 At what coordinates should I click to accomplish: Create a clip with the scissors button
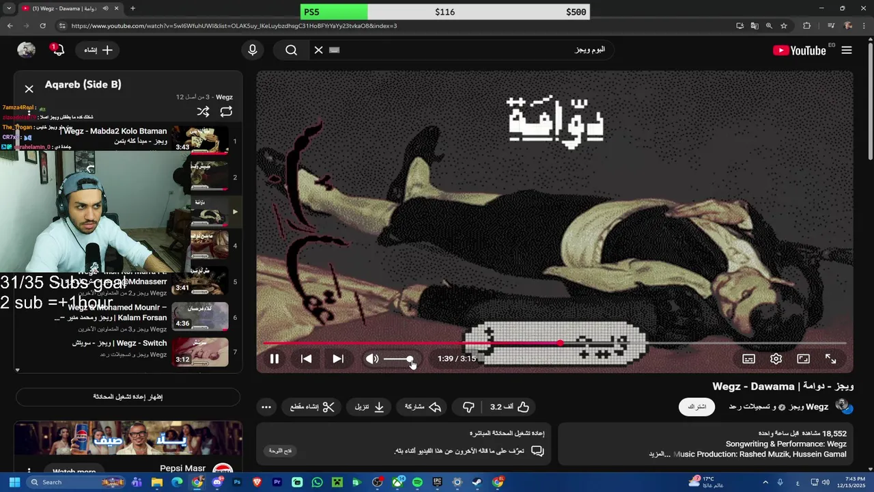pos(312,407)
